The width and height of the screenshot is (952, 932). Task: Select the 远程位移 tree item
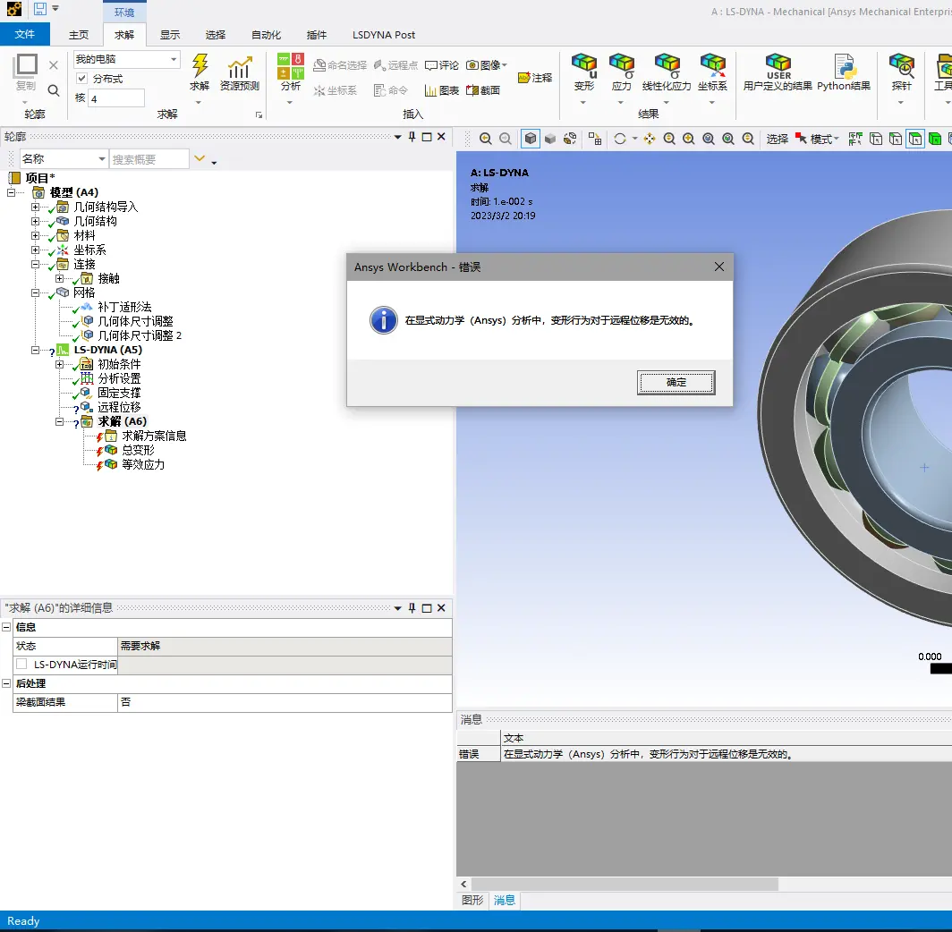pyautogui.click(x=119, y=407)
